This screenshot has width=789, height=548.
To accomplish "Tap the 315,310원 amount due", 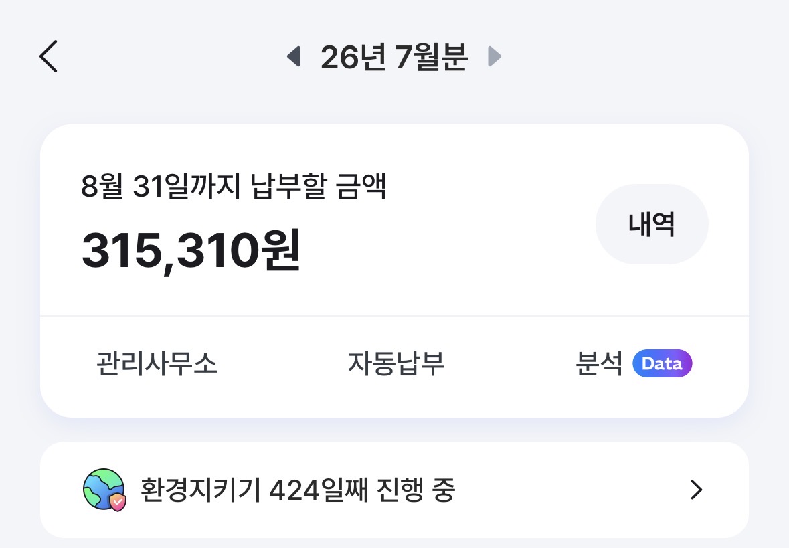I will (x=191, y=250).
